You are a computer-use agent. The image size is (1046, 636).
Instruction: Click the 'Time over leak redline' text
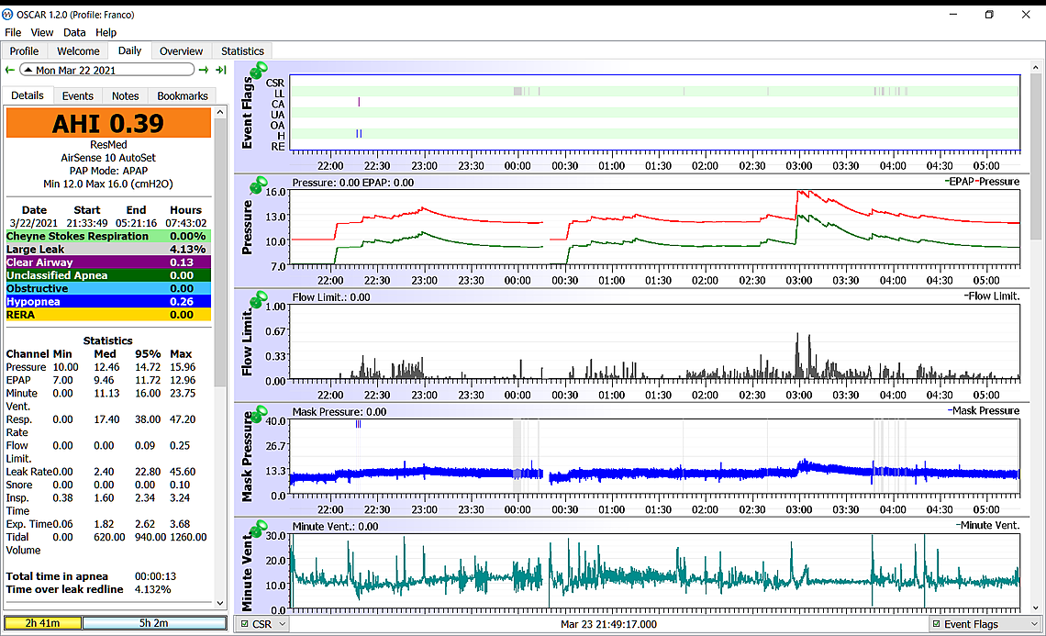(65, 589)
